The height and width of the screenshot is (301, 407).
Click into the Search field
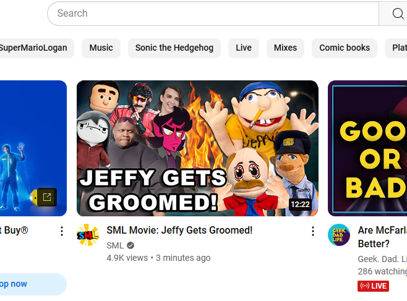coord(213,14)
